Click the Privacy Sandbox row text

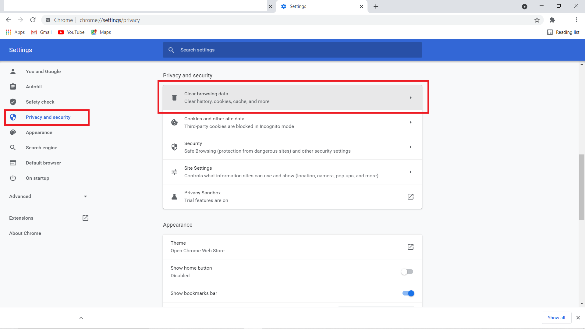pos(206,196)
